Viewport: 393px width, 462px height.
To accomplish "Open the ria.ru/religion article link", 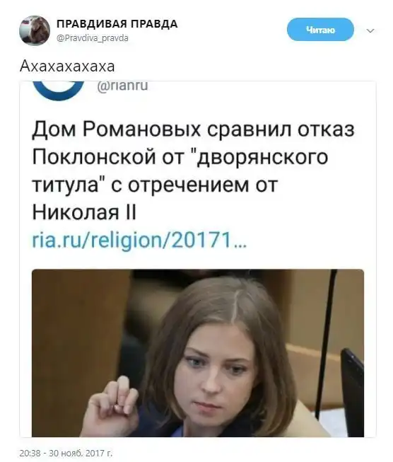I will click(x=139, y=240).
